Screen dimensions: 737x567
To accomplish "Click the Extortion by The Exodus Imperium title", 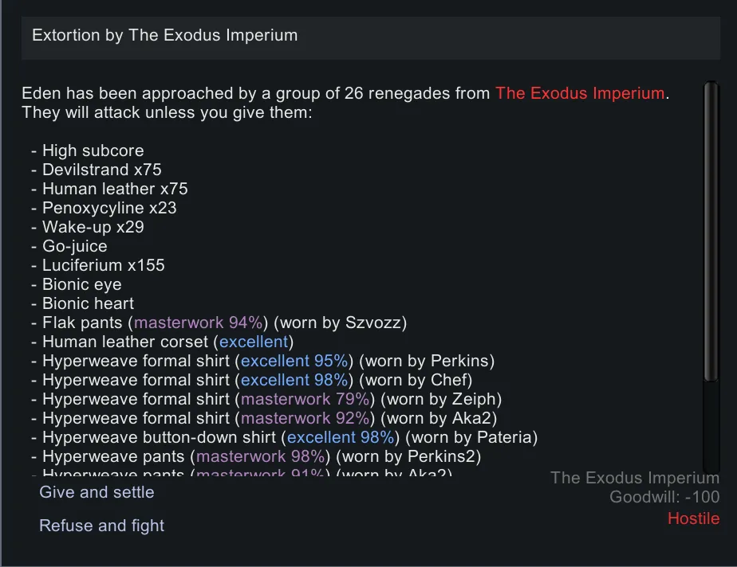I will (165, 36).
